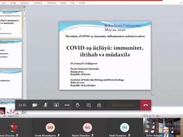Viewport: 183px width, 137px height.
Task: Click the zoom slider track
Action: pyautogui.click(x=171, y=116)
